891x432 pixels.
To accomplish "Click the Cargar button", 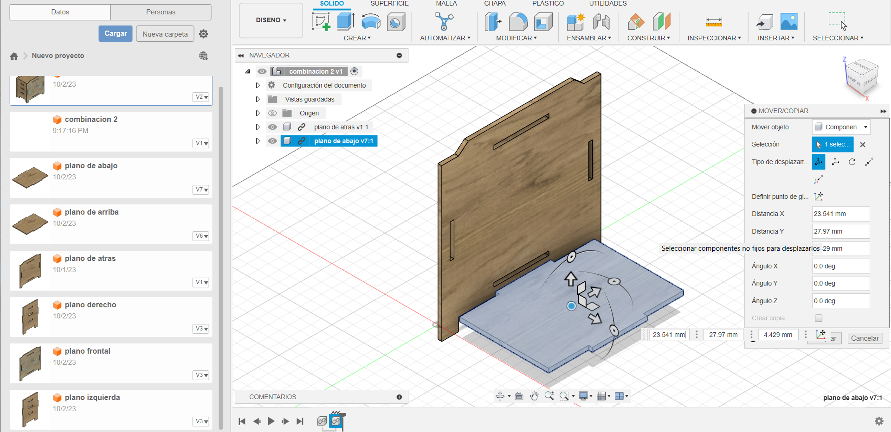I will click(x=116, y=33).
